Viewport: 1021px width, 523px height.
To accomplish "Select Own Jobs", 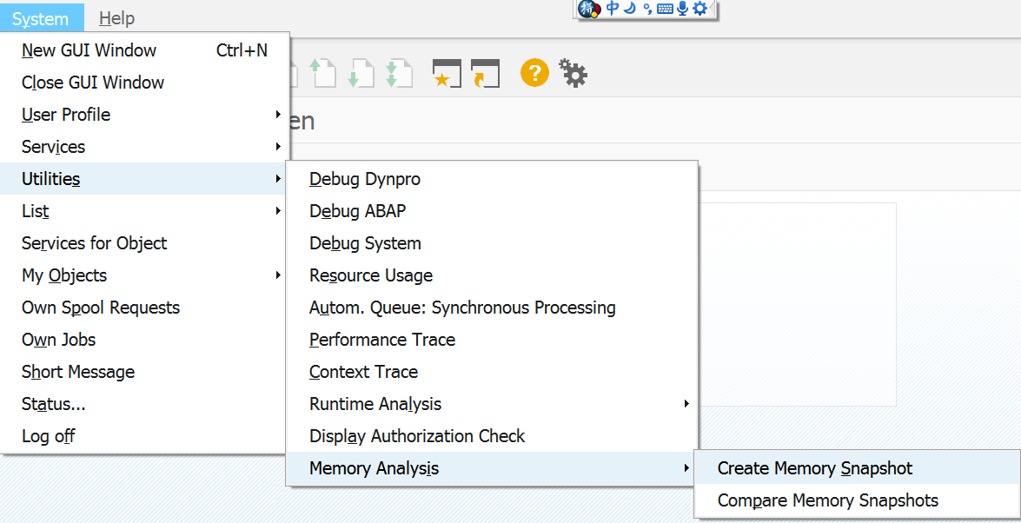I will pyautogui.click(x=144, y=340).
